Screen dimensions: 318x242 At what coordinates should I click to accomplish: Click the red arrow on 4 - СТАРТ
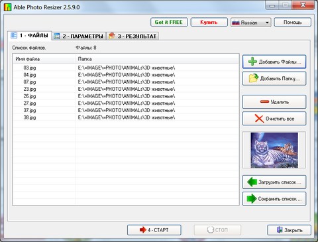coord(143,230)
